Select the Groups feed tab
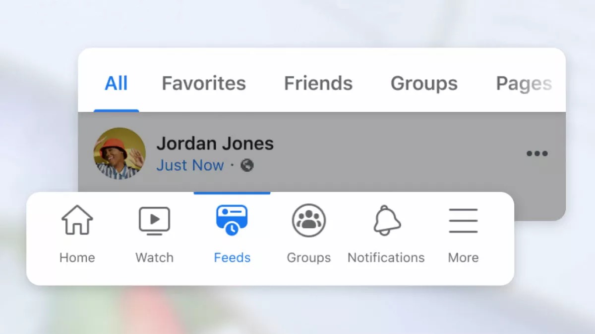The height and width of the screenshot is (334, 595). [424, 84]
